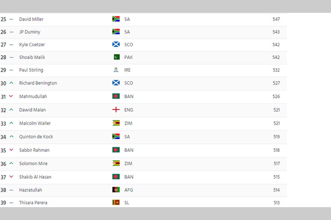Click England flag next to Dawid Malan

tap(116, 110)
